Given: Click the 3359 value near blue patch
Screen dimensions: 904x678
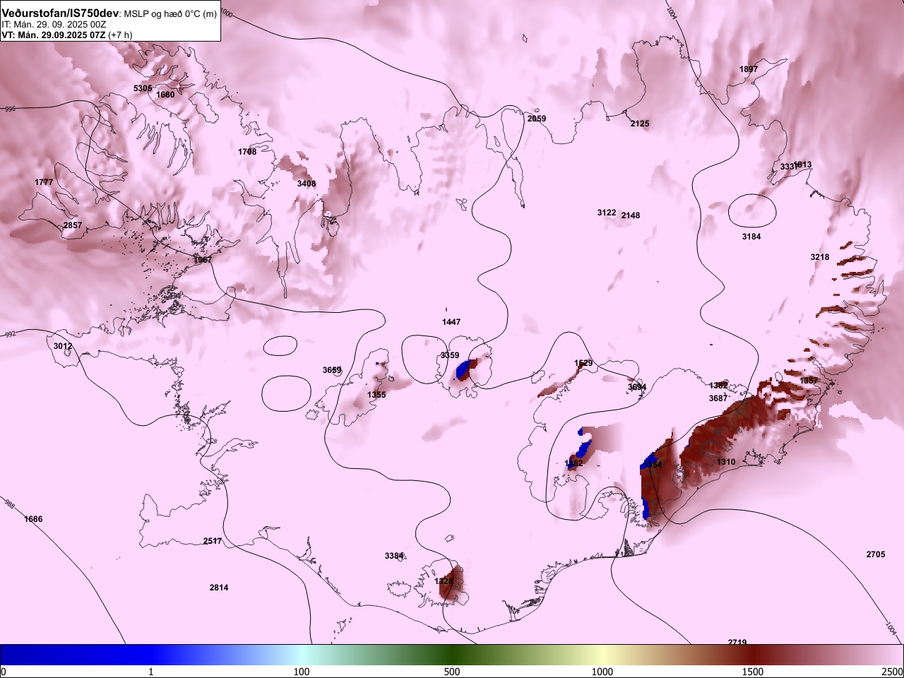Looking at the screenshot, I should click(x=450, y=355).
